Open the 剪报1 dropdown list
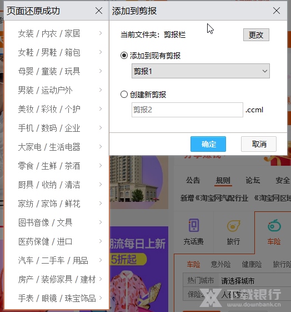Image resolution: width=291 pixels, height=312 pixels. click(200, 71)
